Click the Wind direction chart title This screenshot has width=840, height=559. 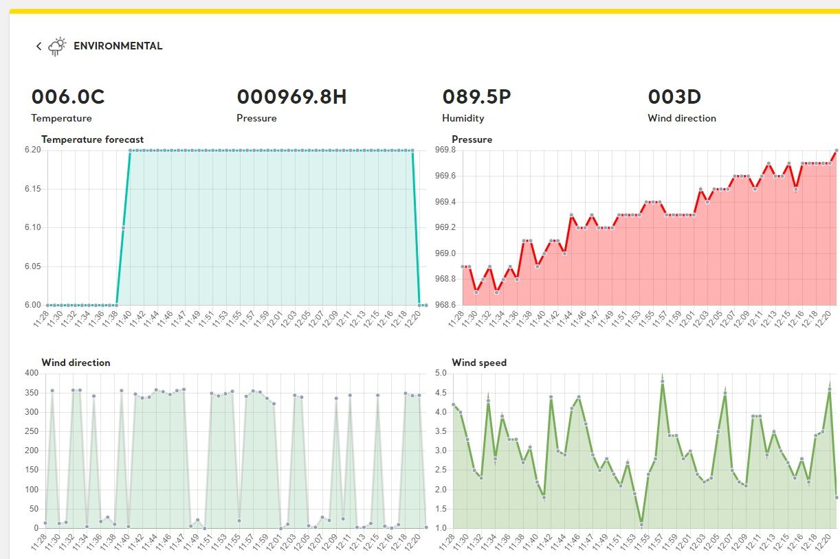[x=76, y=363]
